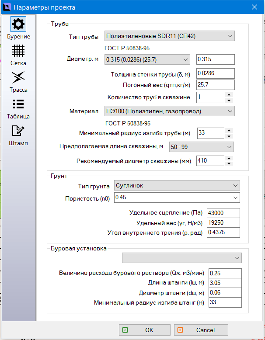The width and height of the screenshot is (265, 340).
Task: Confirm settings with OK button
Action: point(145,330)
